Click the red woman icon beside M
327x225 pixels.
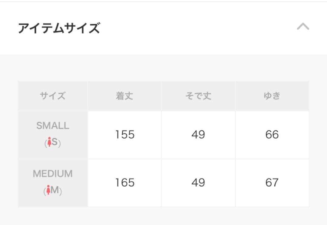tap(48, 191)
